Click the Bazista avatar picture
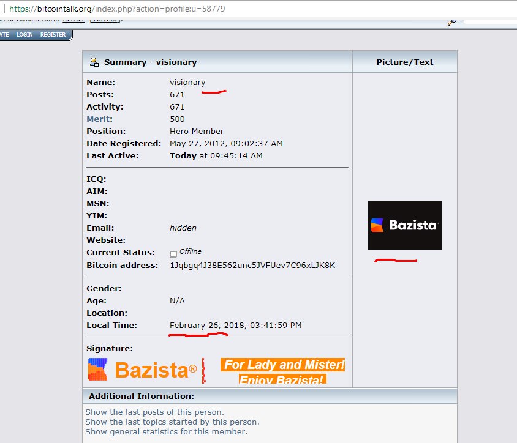The image size is (517, 443). 404,225
